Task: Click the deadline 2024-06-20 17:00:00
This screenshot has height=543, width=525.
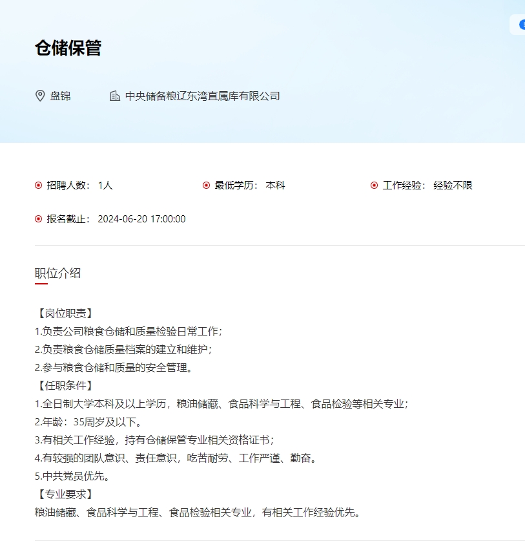Action: tap(141, 219)
